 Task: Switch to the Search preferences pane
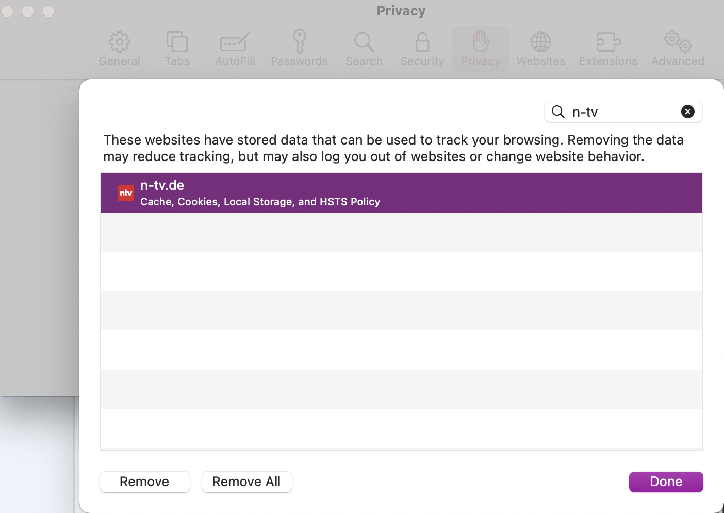(364, 49)
